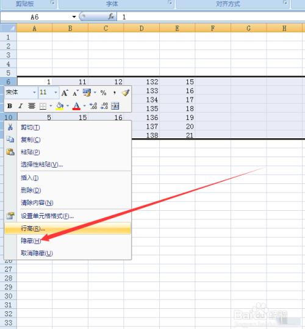305x329 pixels.
Task: Select row 3 header
Action: [x=9, y=55]
